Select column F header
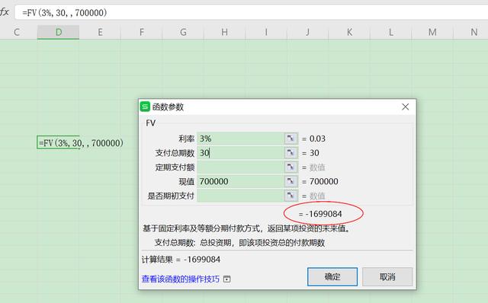The height and width of the screenshot is (303, 488). (142, 32)
